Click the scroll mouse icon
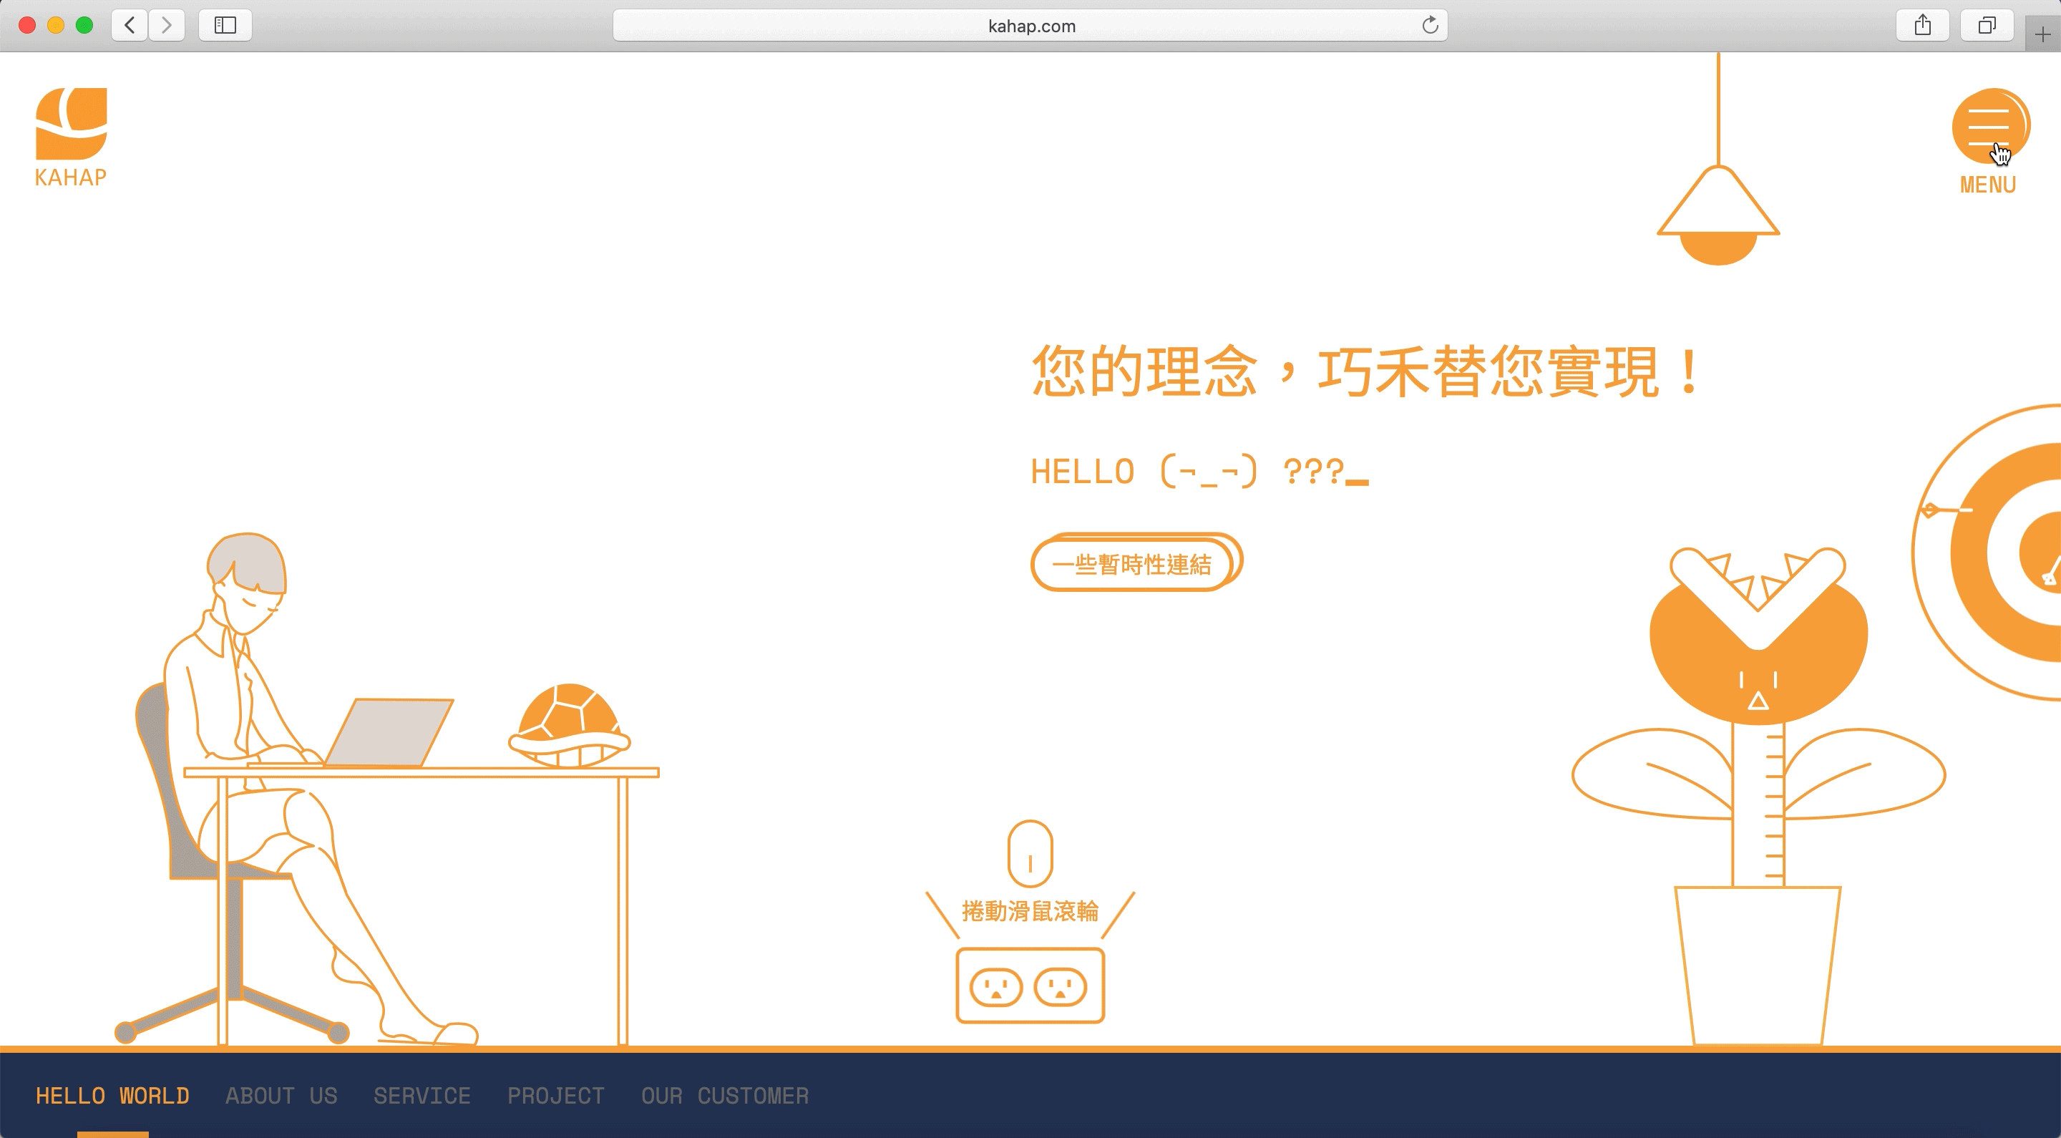Viewport: 2061px width, 1138px height. pos(1030,853)
